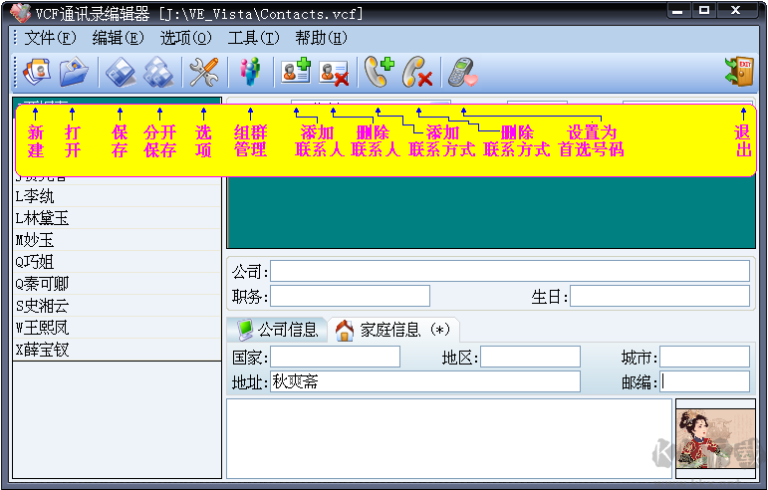This screenshot has height=490, width=768.
Task: Delete contact method with the phone X icon
Action: [x=417, y=72]
